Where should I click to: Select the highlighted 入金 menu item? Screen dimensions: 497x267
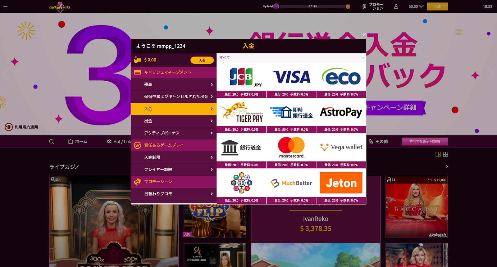pyautogui.click(x=174, y=109)
